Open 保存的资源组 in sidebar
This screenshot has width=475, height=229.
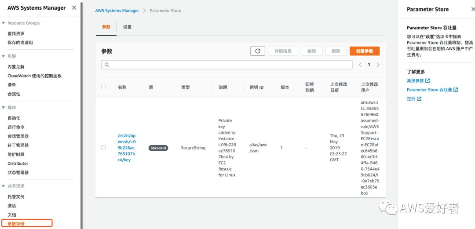pos(20,43)
